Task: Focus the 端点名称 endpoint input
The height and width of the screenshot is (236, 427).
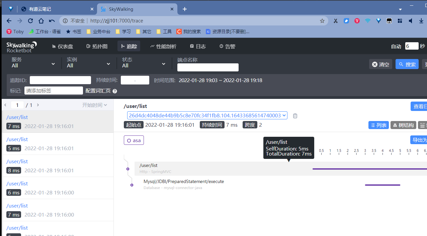Action: point(208,67)
